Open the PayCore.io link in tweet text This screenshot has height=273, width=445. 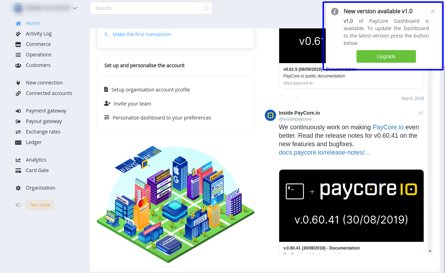click(388, 127)
